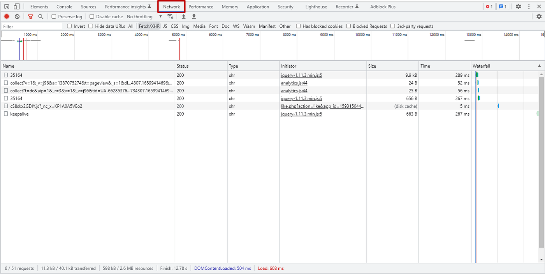Stop recording network log
This screenshot has width=545, height=274.
(x=7, y=17)
